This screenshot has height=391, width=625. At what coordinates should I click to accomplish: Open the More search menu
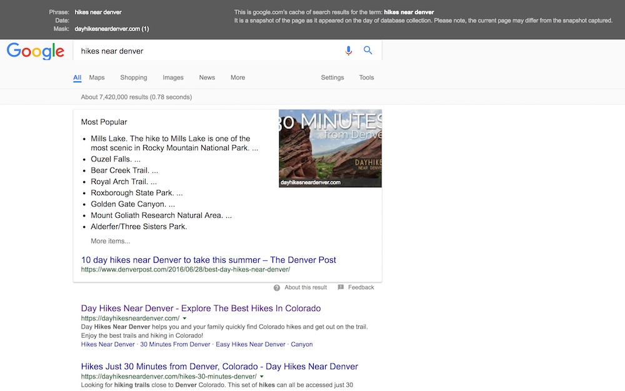[238, 78]
